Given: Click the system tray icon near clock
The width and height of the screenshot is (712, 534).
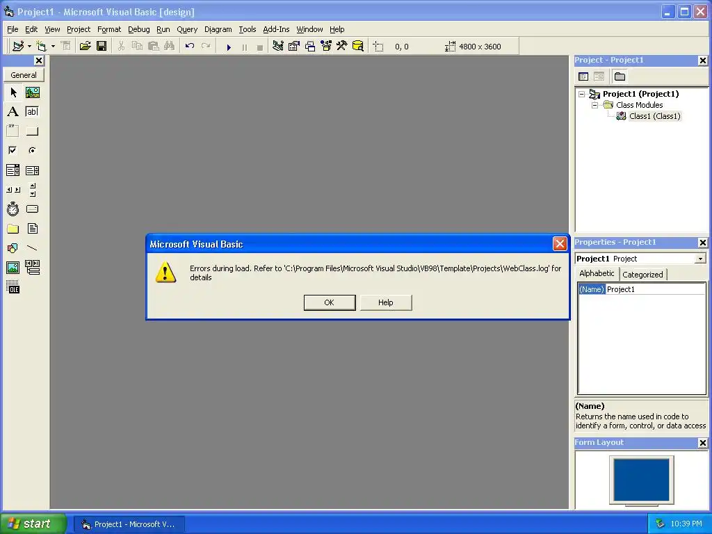Looking at the screenshot, I should click(x=661, y=524).
